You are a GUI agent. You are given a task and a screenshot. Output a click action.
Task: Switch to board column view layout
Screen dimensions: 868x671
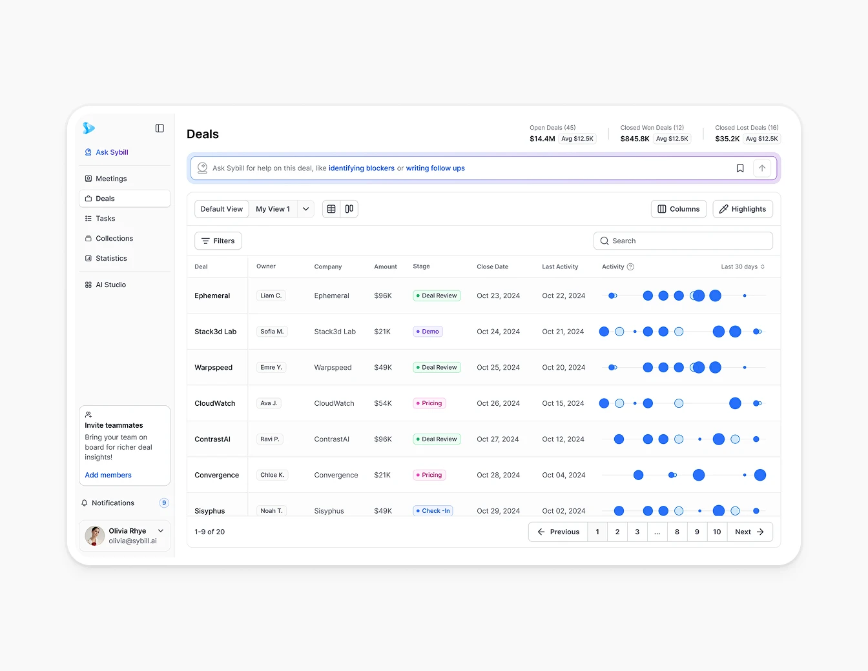tap(349, 209)
